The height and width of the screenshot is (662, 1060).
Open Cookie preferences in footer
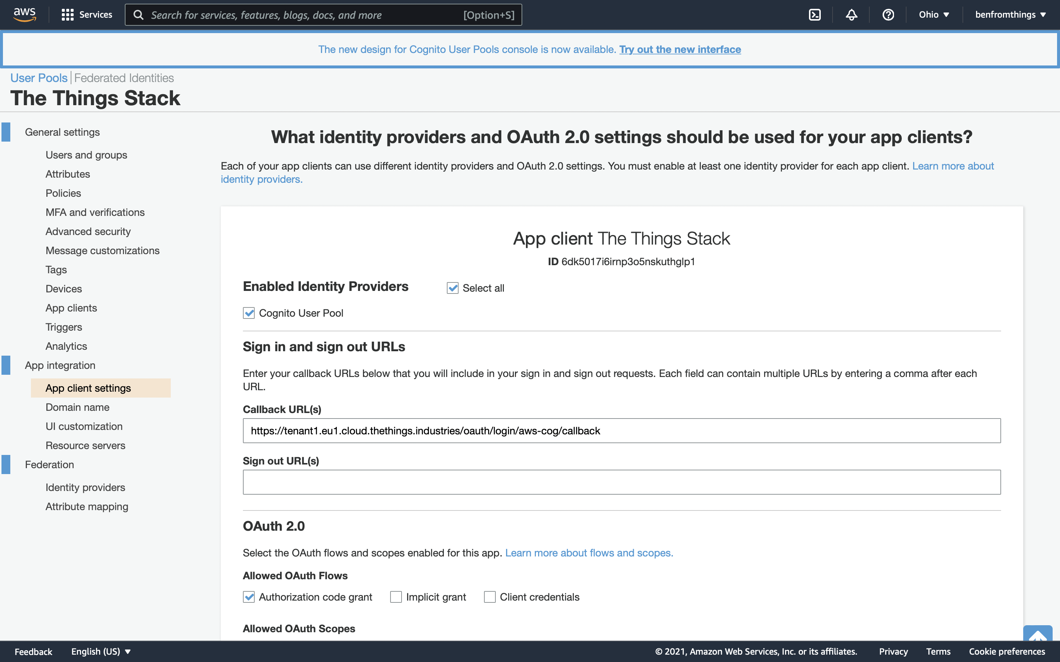tap(1007, 651)
